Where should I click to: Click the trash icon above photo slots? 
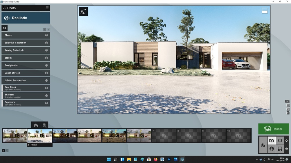click(44, 125)
